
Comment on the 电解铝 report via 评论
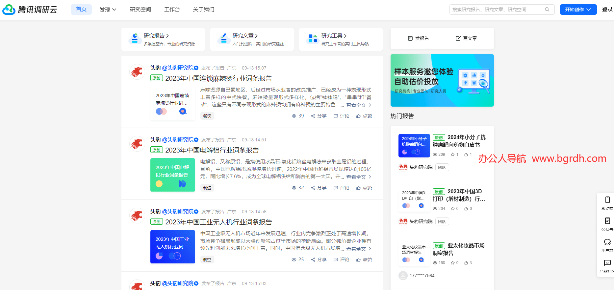point(342,188)
